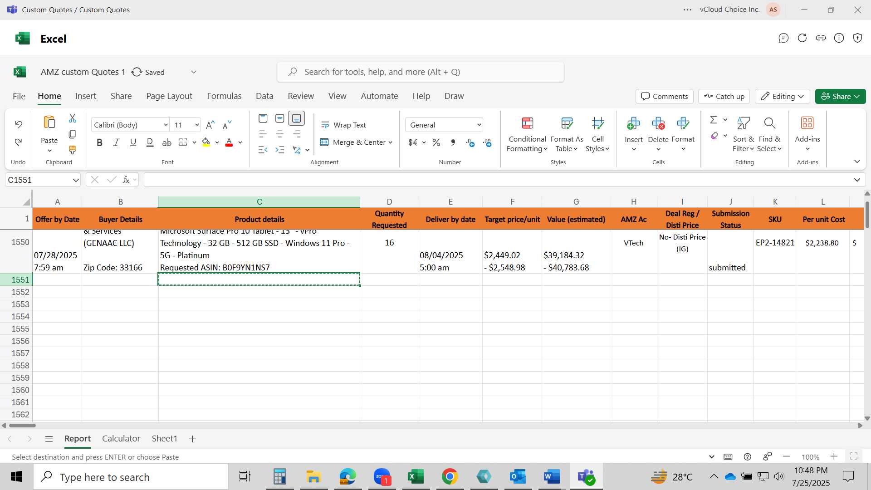Toggle Wrap Text
This screenshot has height=490, width=871.
click(343, 125)
